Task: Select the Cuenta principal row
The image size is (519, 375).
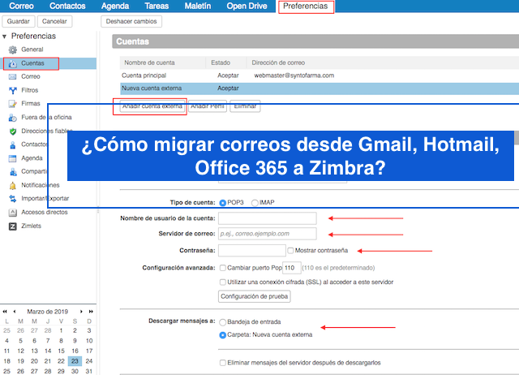Action: coord(320,75)
